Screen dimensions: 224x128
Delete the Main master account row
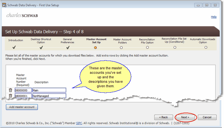click(x=11, y=90)
